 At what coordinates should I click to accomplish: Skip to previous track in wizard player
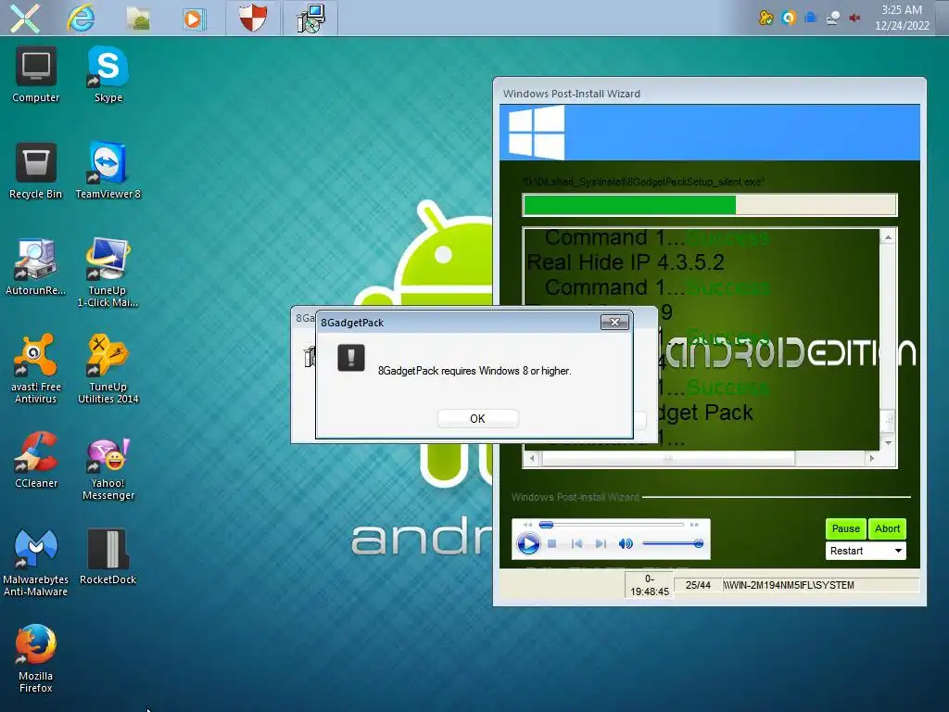tap(576, 543)
